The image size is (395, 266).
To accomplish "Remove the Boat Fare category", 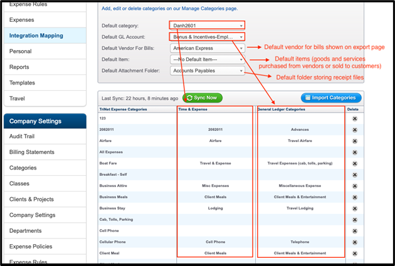I will pos(354,164).
